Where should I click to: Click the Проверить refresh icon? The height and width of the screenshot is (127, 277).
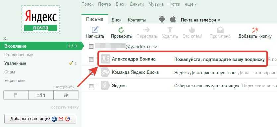point(121,30)
